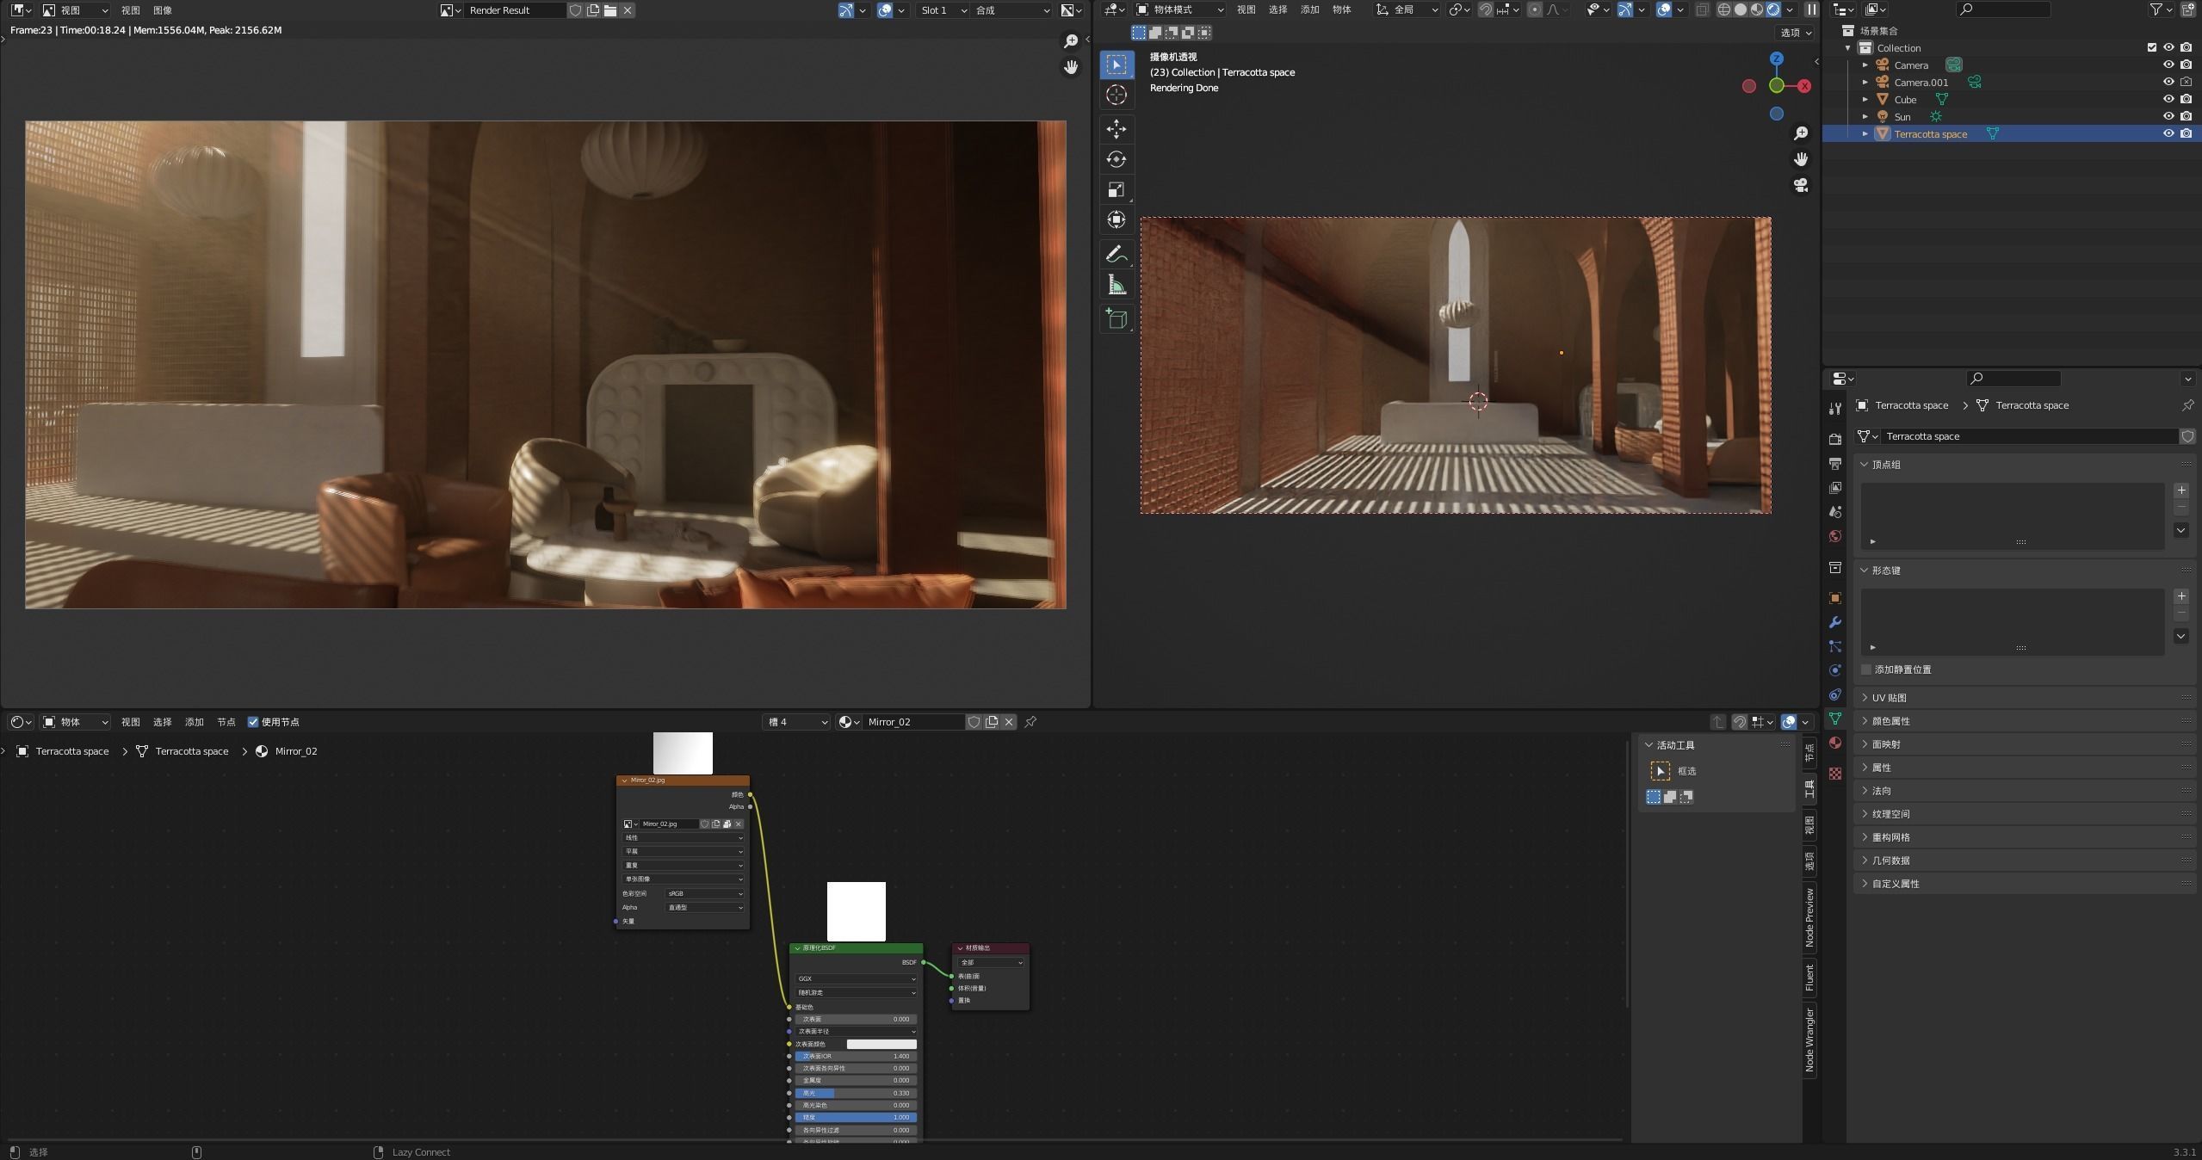Select the Add Cube tool
Screen dimensions: 2202x1160
click(1116, 319)
